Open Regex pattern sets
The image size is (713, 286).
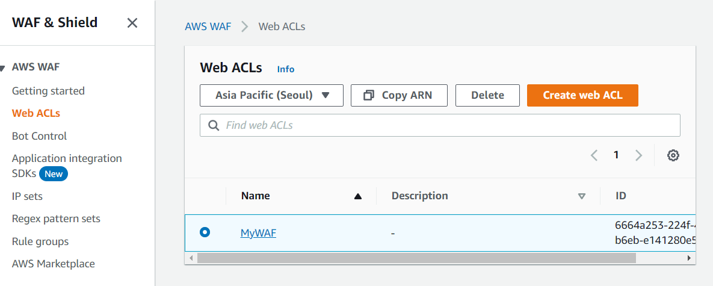[56, 219]
